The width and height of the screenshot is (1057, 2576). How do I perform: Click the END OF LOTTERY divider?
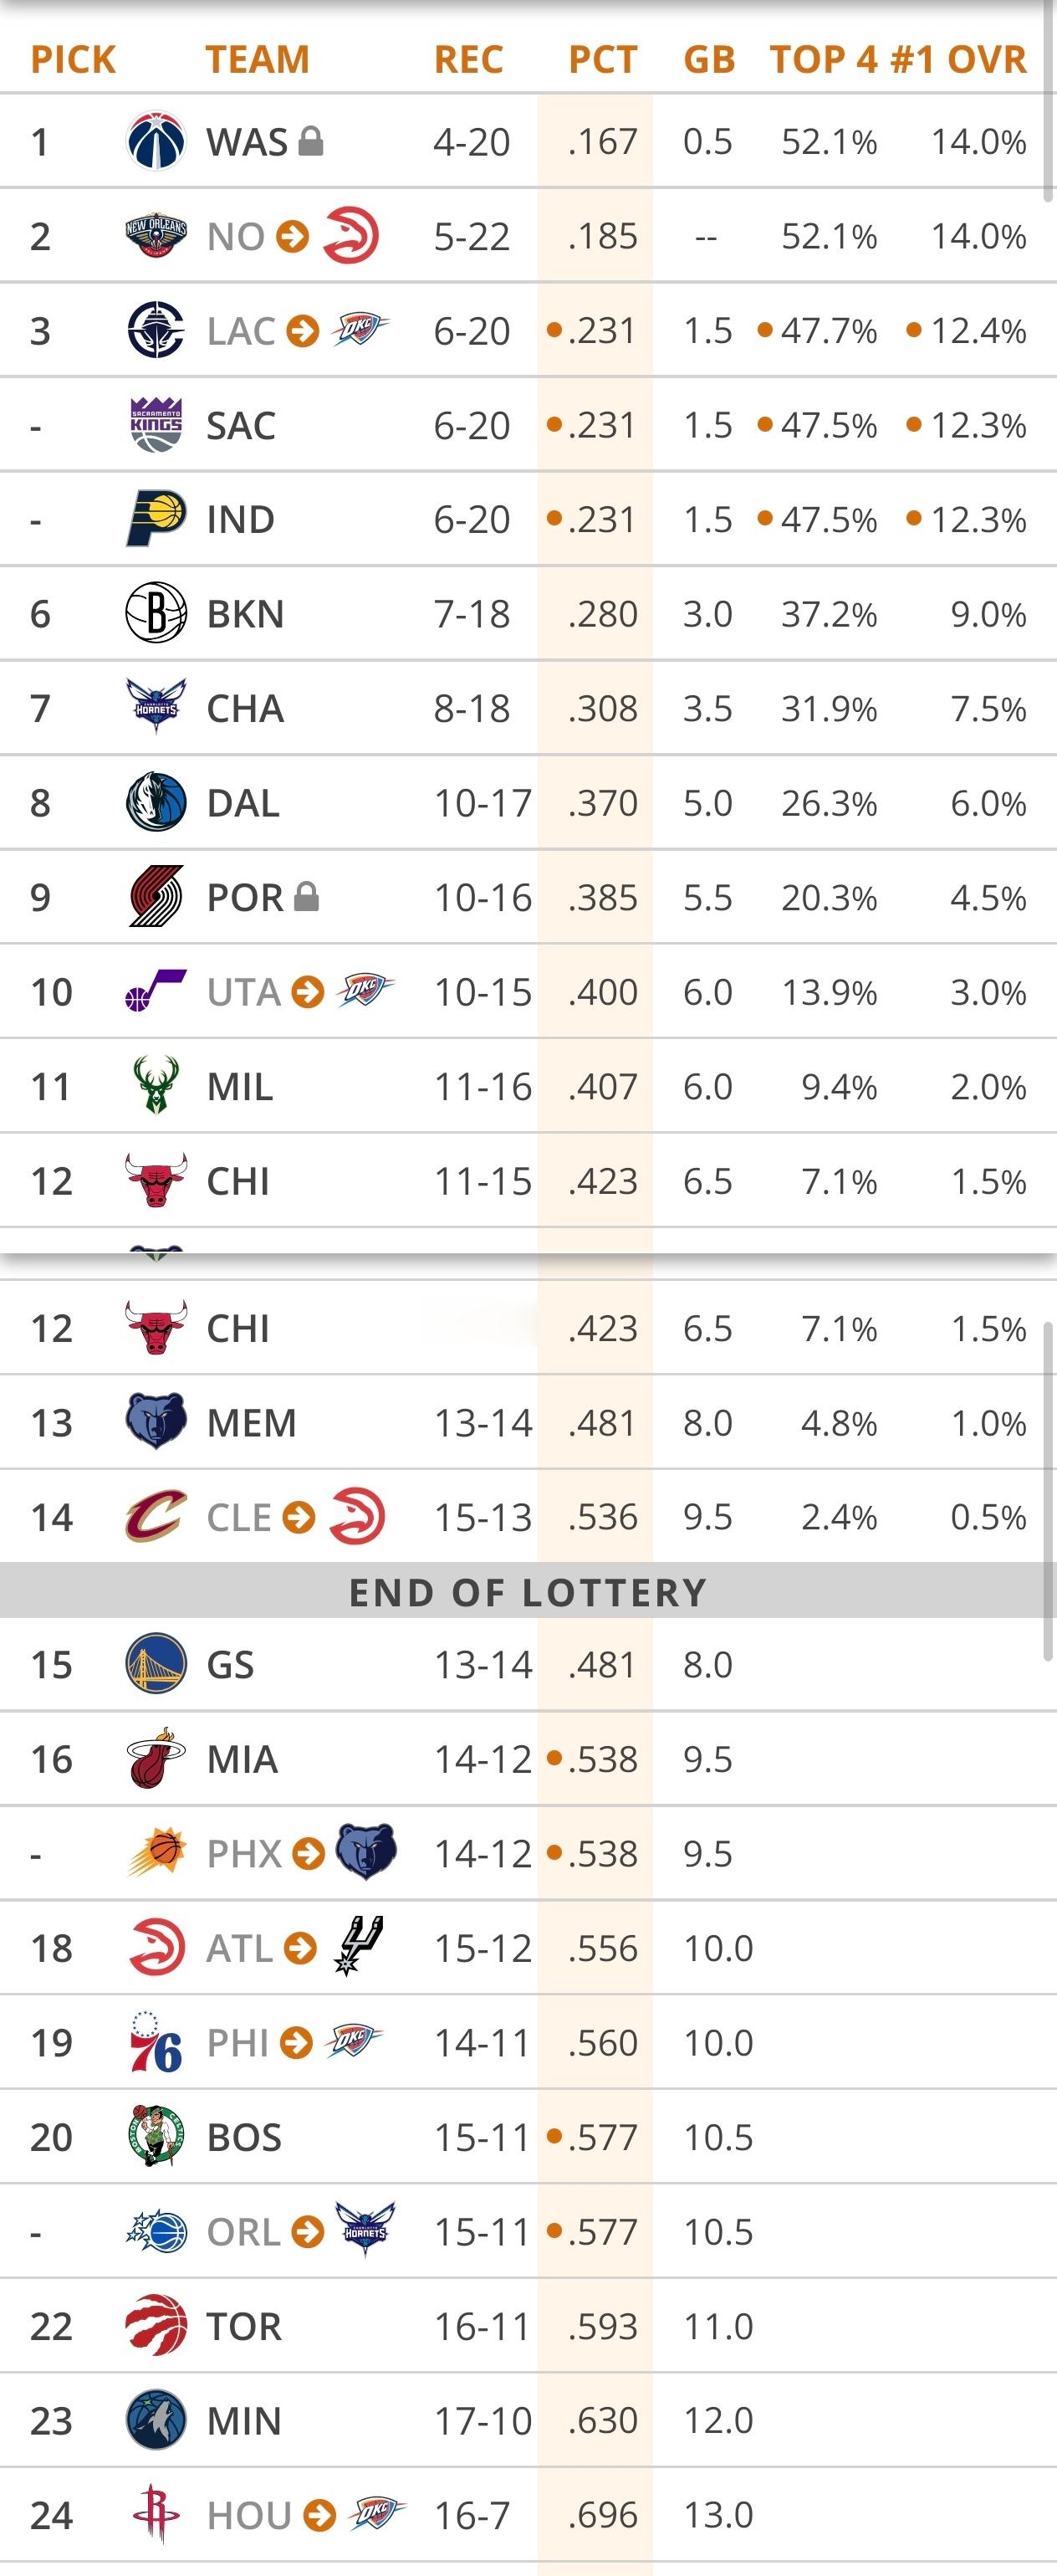[x=528, y=1592]
